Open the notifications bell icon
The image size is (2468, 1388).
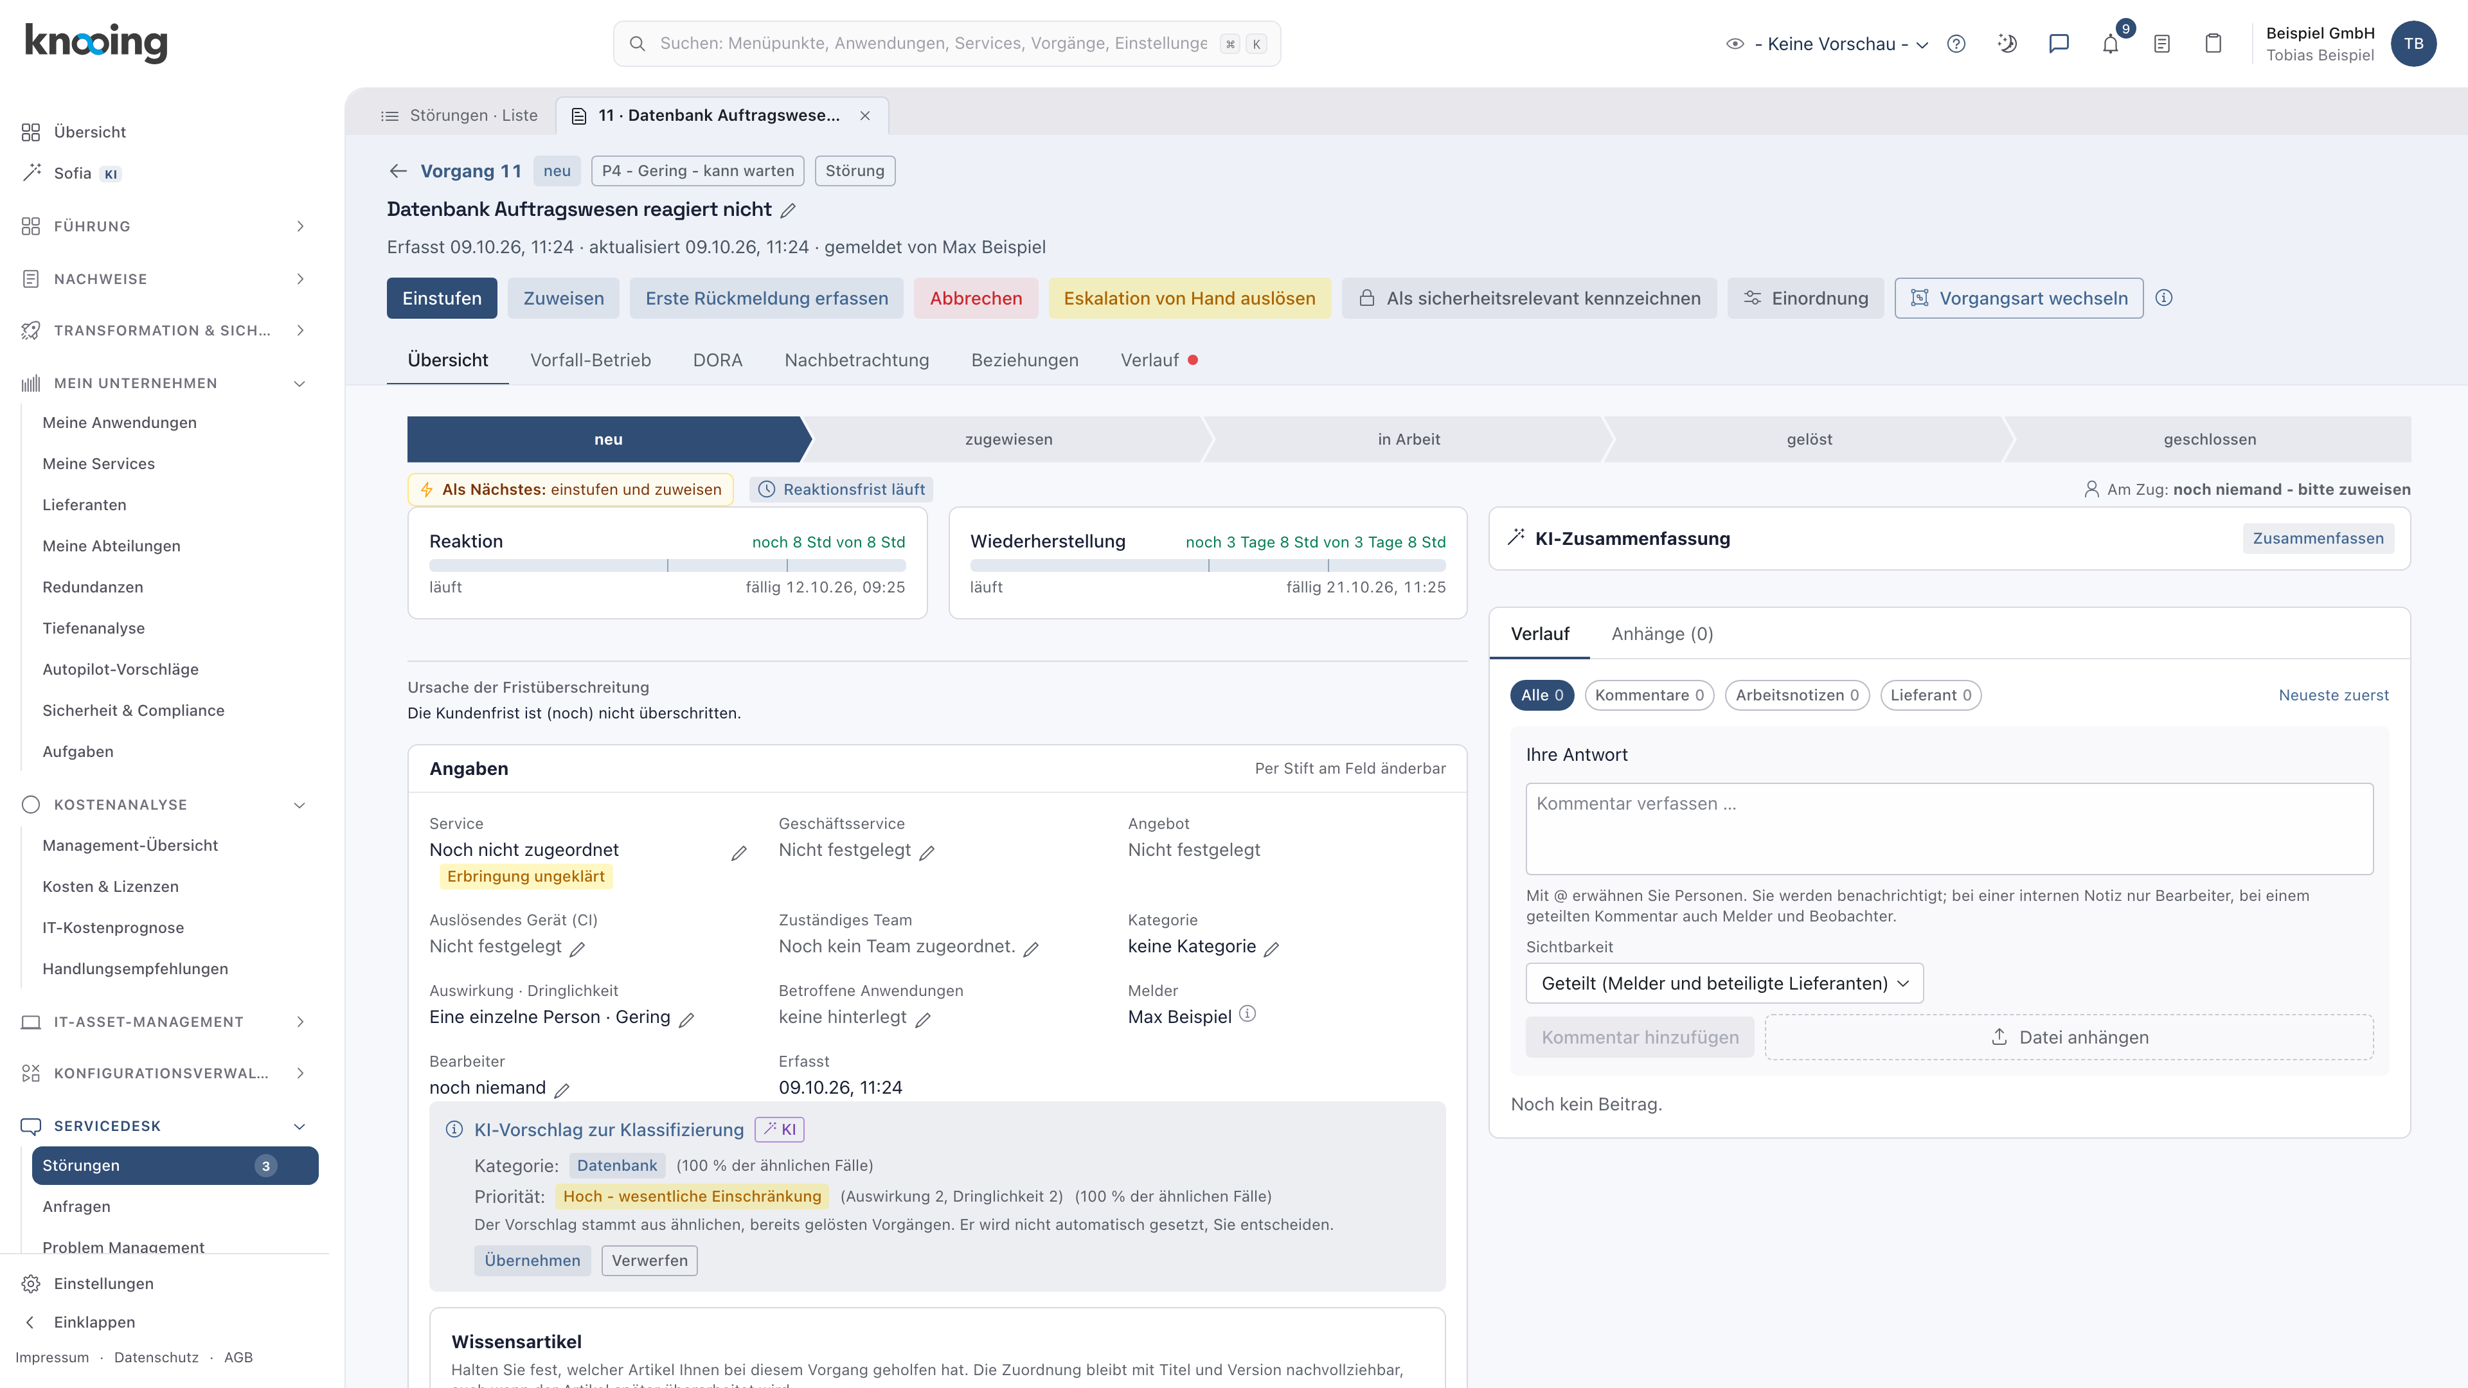pyautogui.click(x=2109, y=44)
